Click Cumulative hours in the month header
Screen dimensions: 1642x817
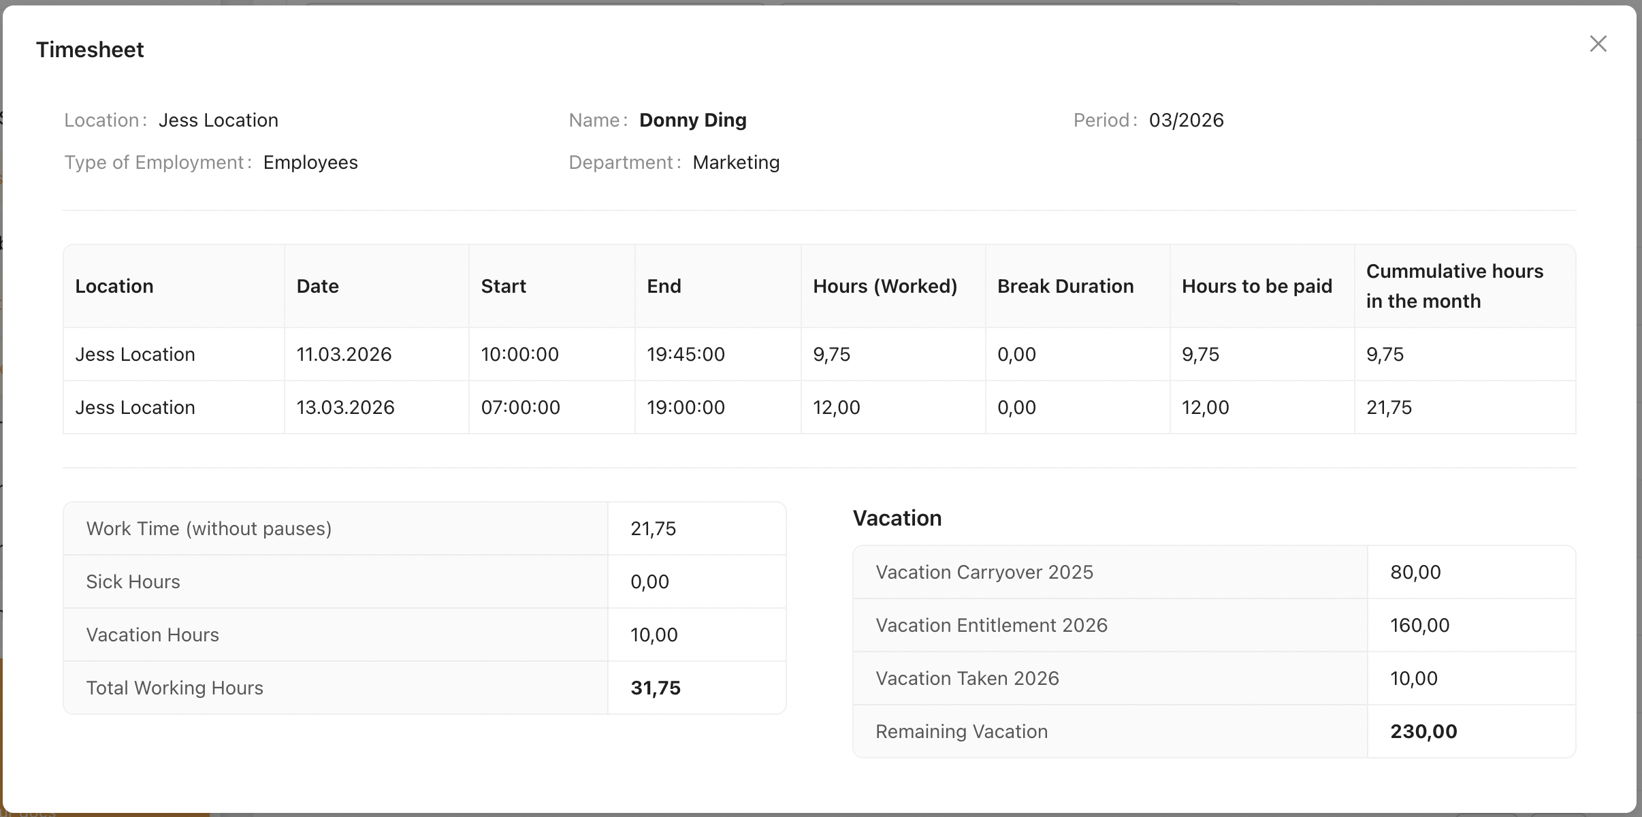tap(1454, 287)
